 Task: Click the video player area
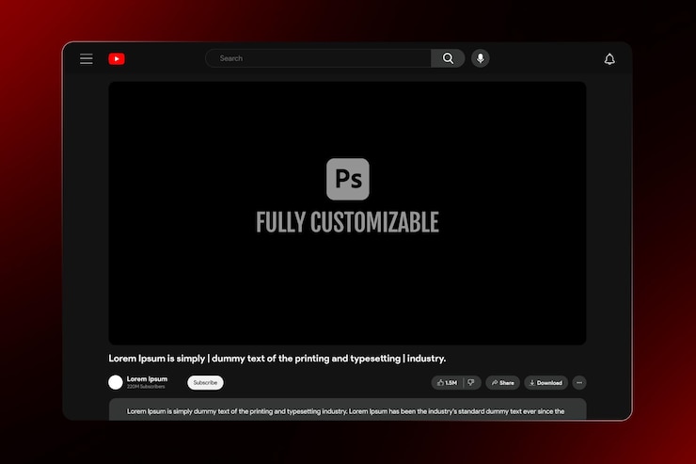pyautogui.click(x=347, y=213)
